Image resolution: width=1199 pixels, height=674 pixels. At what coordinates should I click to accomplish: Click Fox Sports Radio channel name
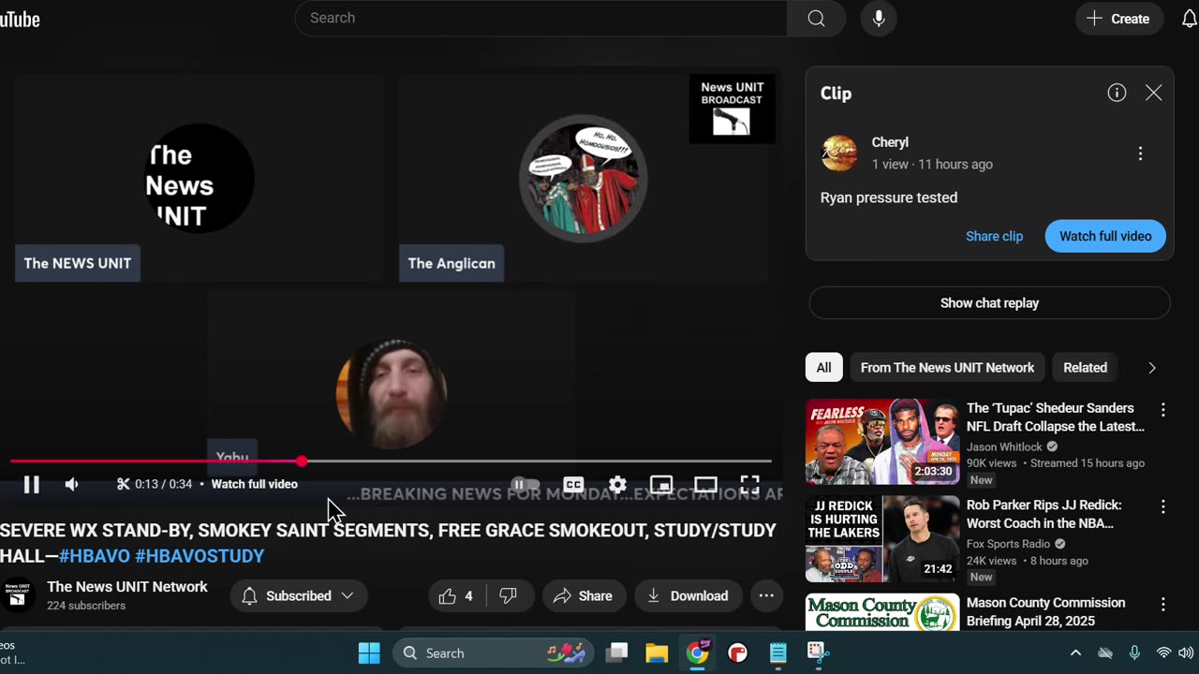pos(1010,544)
